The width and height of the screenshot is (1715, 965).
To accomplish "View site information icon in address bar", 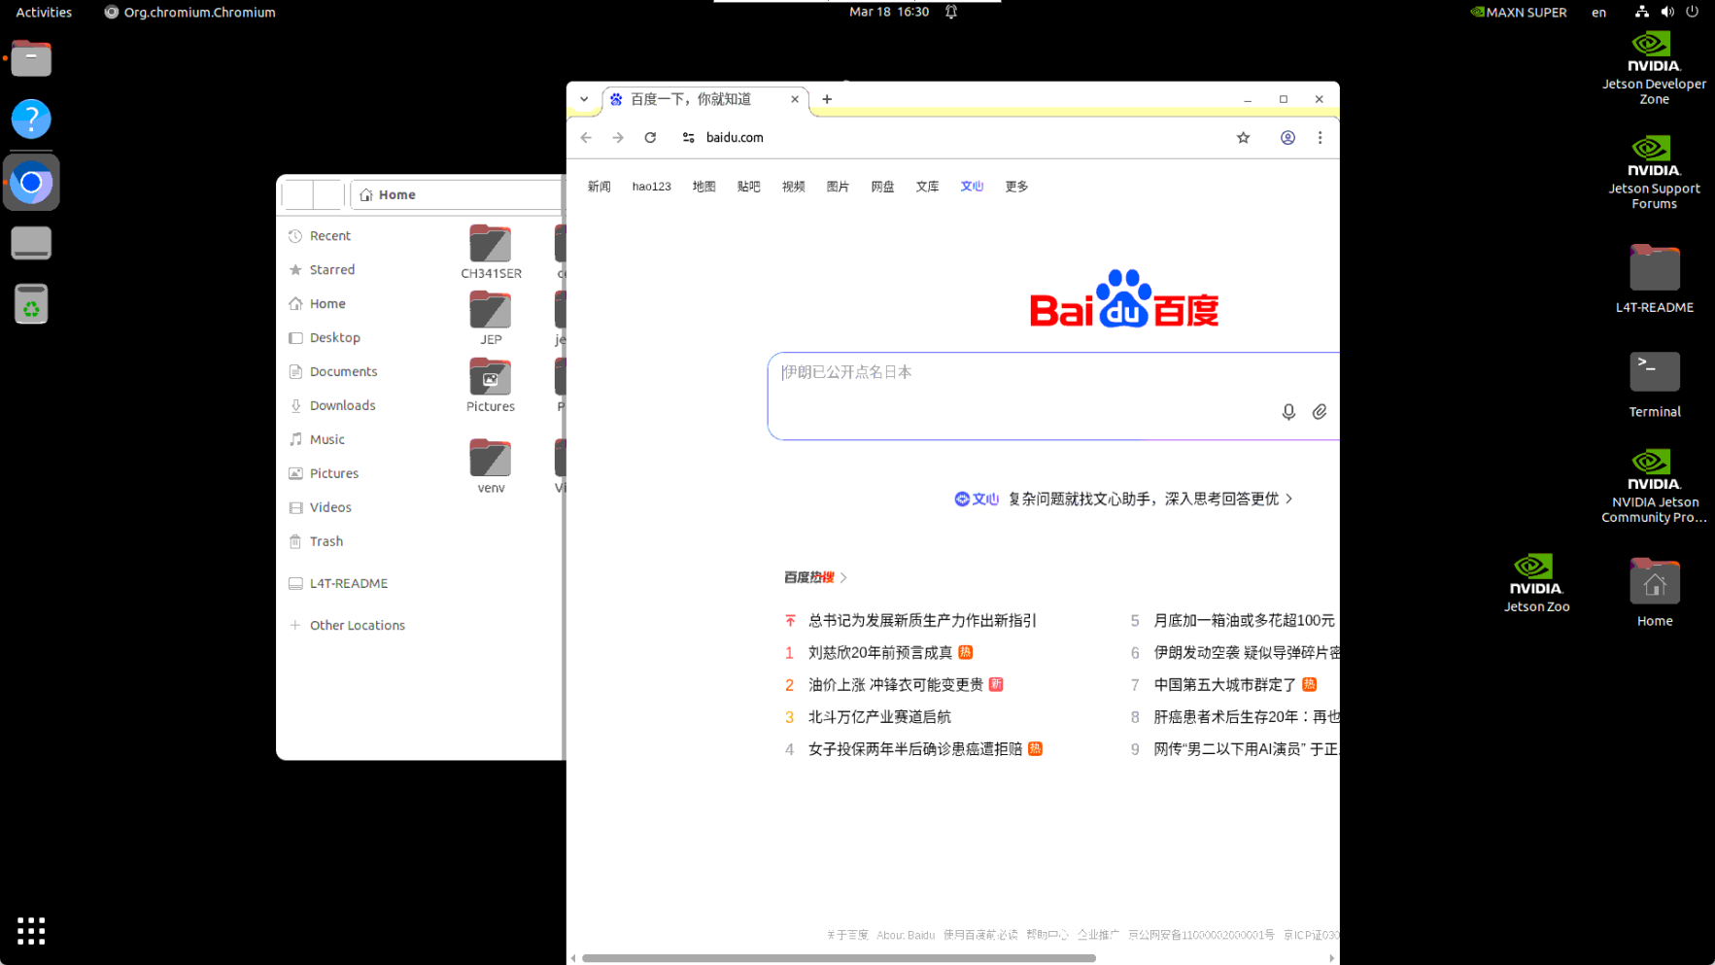I will click(x=689, y=138).
